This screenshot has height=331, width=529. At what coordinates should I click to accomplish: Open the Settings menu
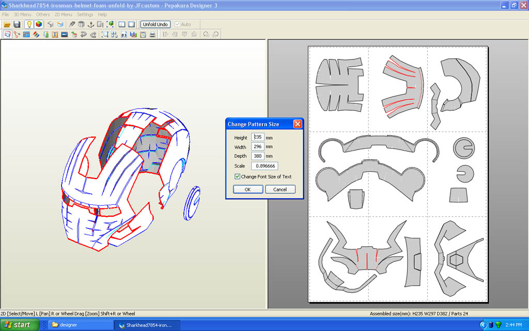[x=85, y=14]
